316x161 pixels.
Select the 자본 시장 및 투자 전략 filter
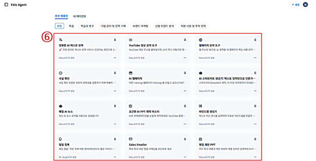coord(193,26)
